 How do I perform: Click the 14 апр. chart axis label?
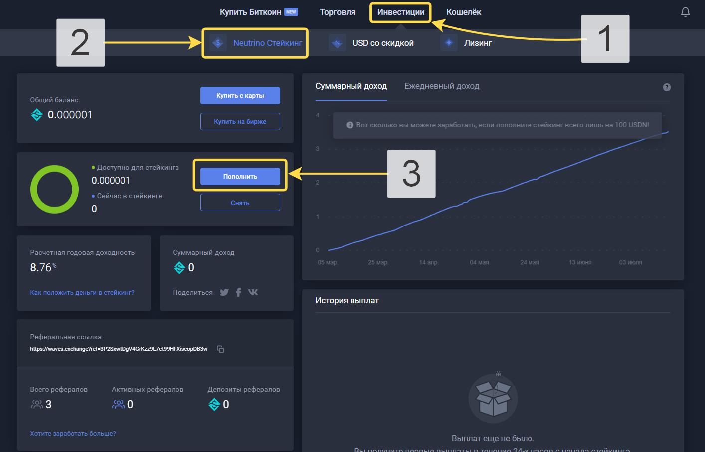[x=429, y=262]
